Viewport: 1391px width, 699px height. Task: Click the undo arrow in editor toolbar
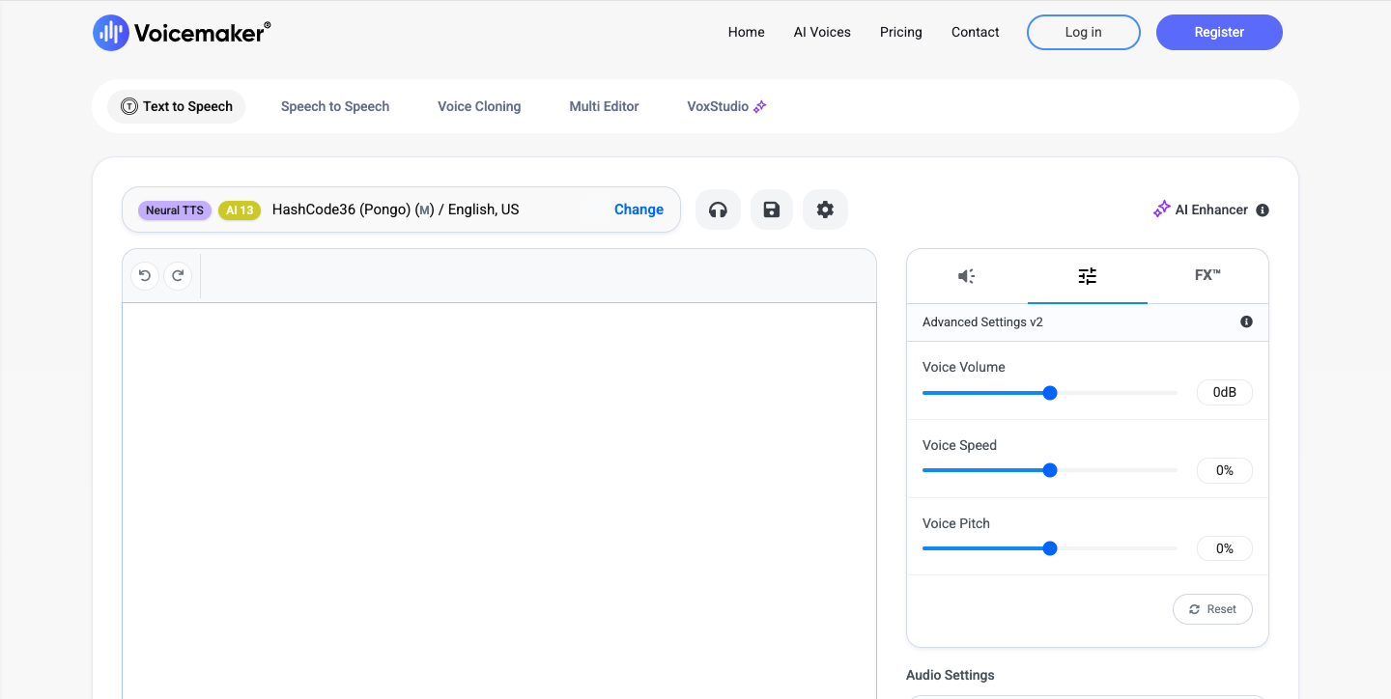(145, 276)
